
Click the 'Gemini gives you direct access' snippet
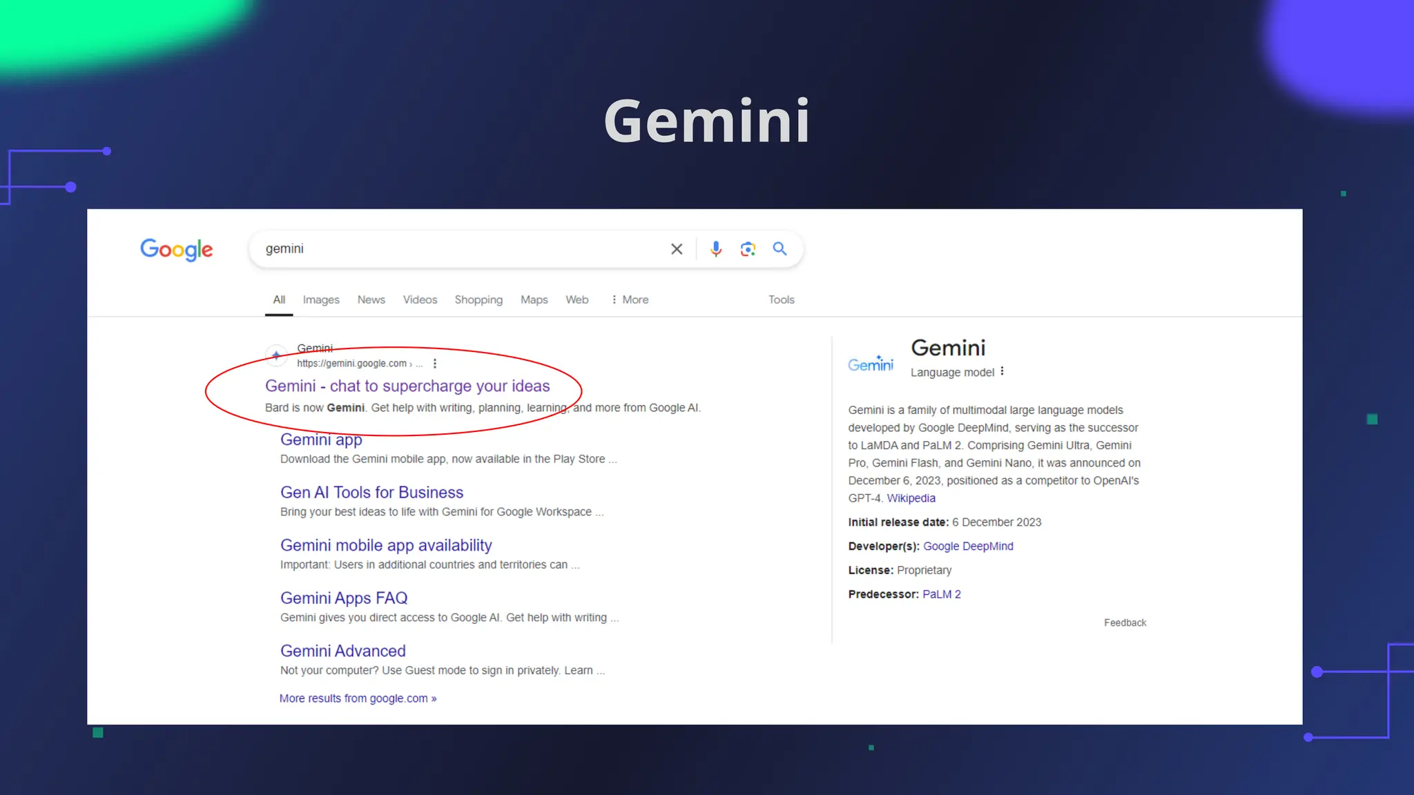click(x=449, y=618)
